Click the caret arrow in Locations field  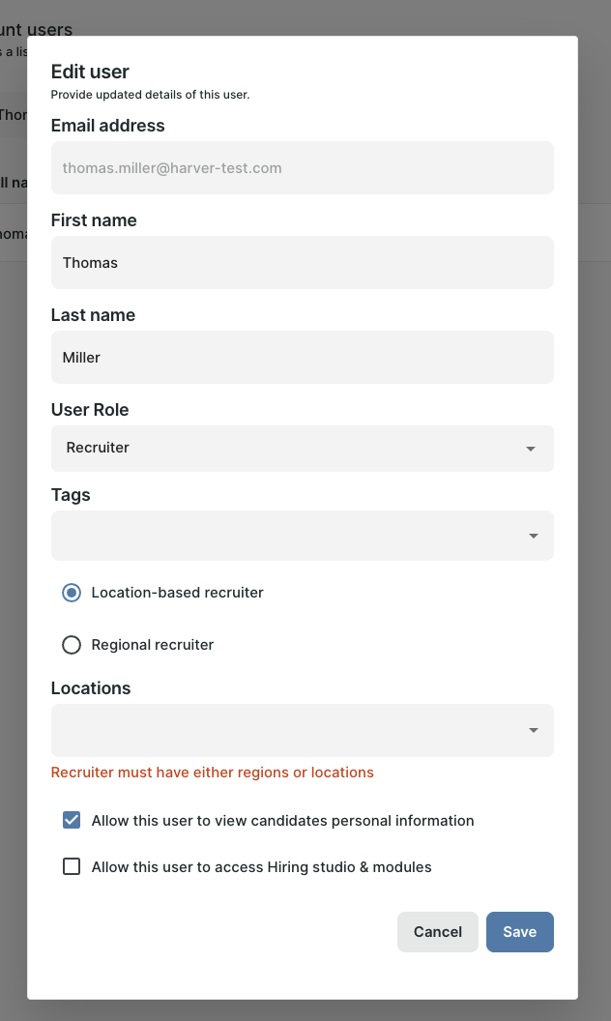(533, 730)
